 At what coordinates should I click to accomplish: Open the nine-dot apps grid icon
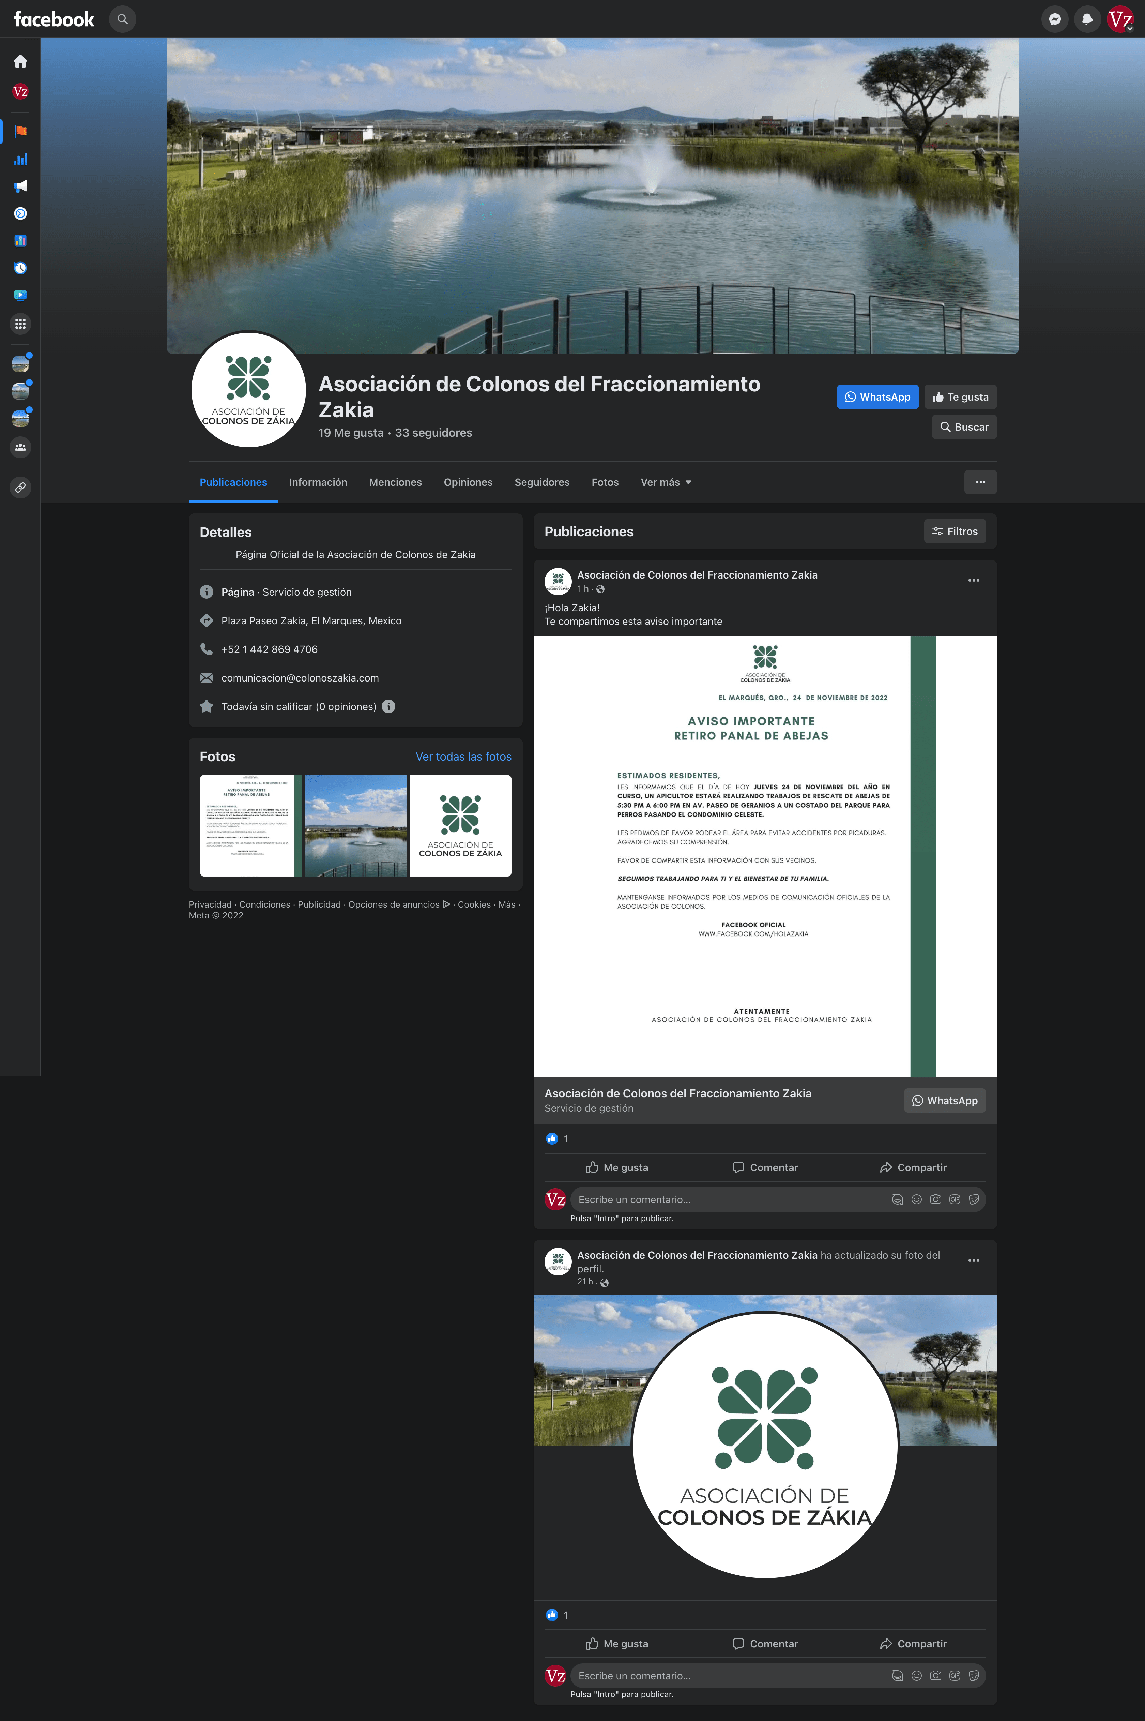20,324
